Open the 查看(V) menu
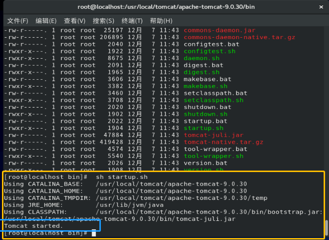 click(x=74, y=21)
